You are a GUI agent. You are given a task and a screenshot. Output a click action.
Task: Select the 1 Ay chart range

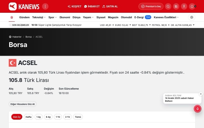pyautogui.click(x=39, y=117)
